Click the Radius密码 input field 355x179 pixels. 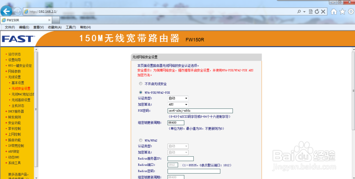pyautogui.click(x=194, y=171)
